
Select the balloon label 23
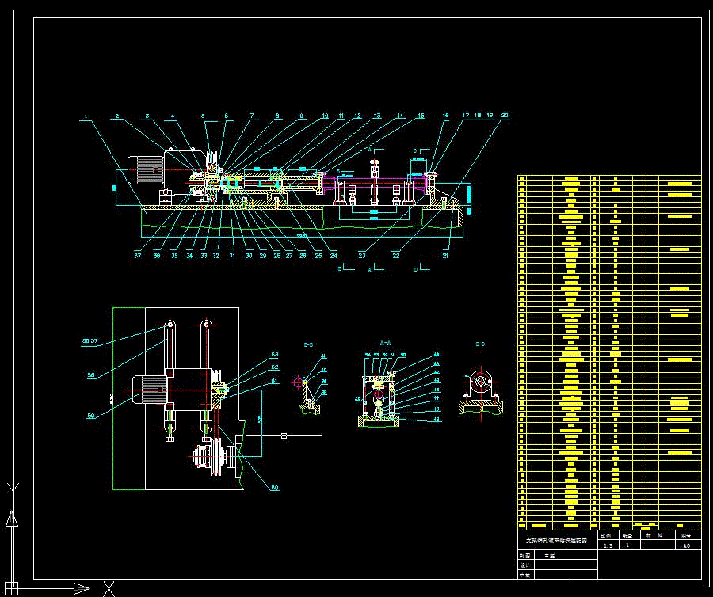pos(362,256)
